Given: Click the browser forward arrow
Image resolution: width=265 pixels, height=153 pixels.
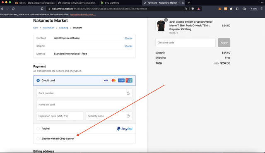Looking at the screenshot, I should (x=7, y=9).
